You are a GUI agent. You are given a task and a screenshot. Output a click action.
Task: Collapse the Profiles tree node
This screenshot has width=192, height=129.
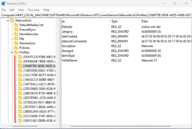(12, 52)
